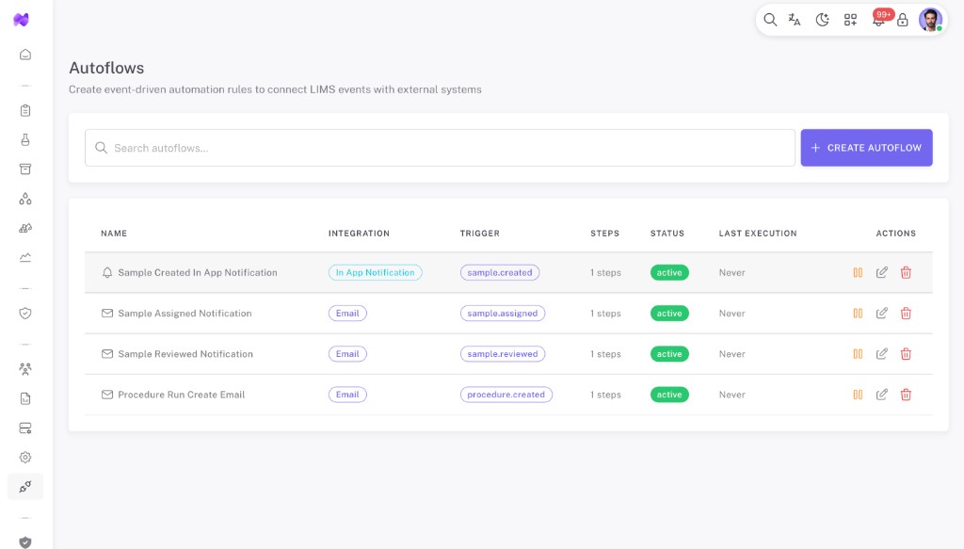964x549 pixels.
Task: Delete Sample Reviewed Notification autoflow
Action: pos(906,353)
